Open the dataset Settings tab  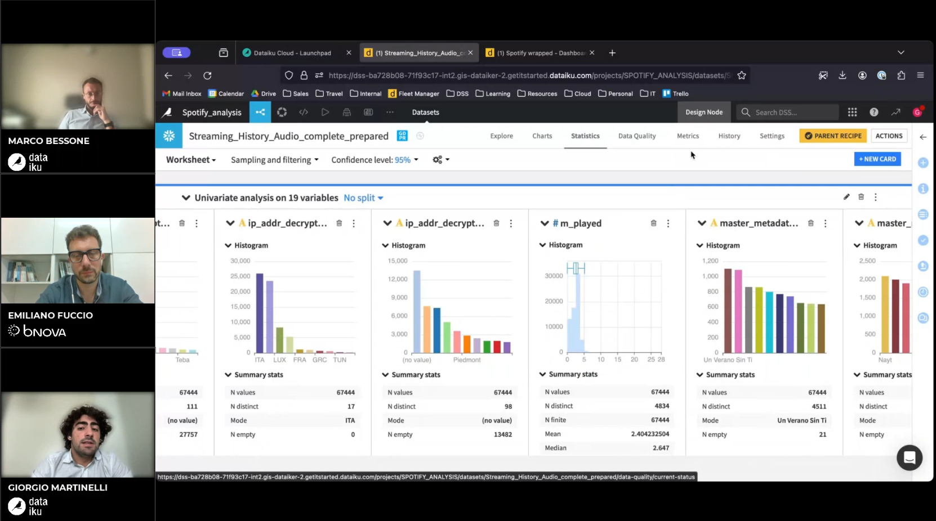(x=772, y=136)
